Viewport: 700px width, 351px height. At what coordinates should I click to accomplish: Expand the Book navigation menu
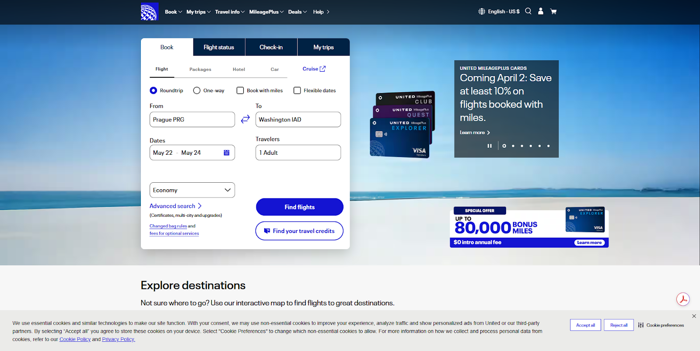[x=173, y=12]
